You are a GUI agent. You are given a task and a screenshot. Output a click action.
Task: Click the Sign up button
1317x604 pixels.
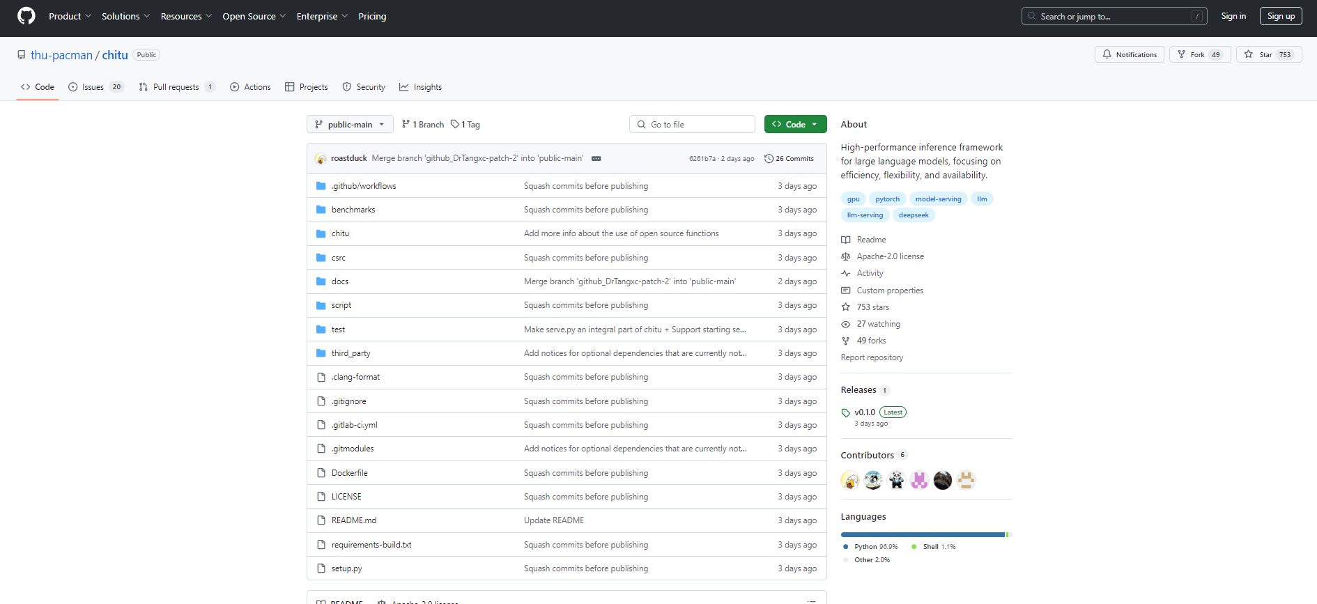click(x=1280, y=16)
